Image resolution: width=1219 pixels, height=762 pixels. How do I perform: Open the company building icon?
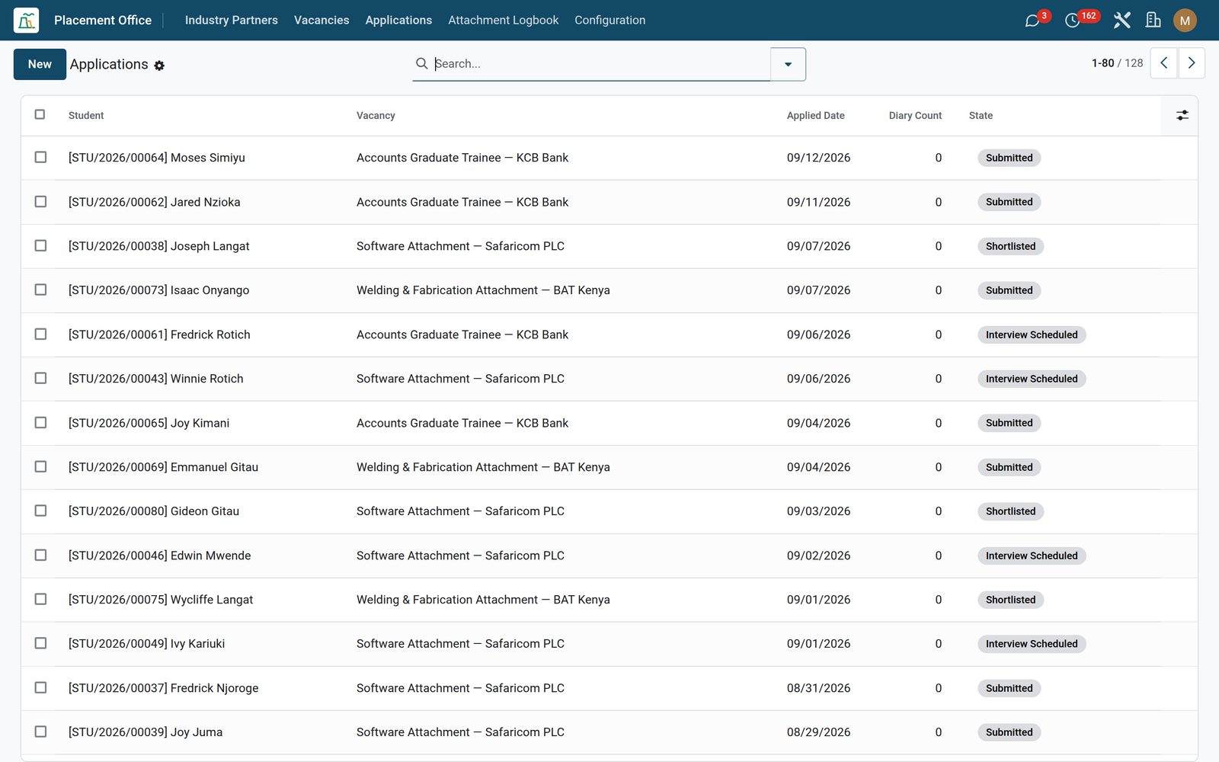click(x=1153, y=21)
